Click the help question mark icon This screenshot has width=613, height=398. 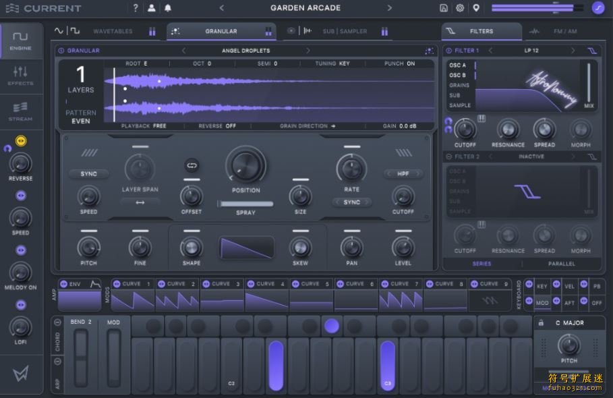(136, 8)
